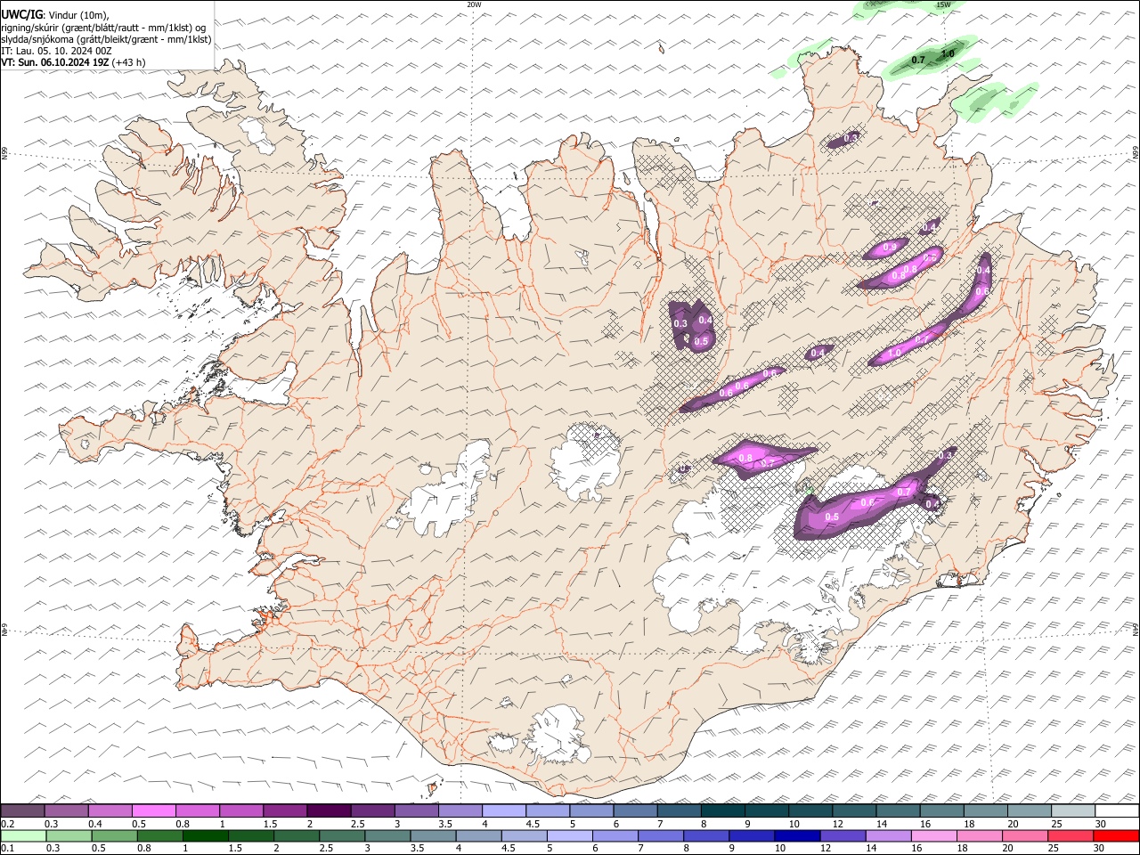Pick the 1–1.5 magenta swatch in top scale
Image resolution: width=1140 pixels, height=855 pixels.
coord(241,811)
